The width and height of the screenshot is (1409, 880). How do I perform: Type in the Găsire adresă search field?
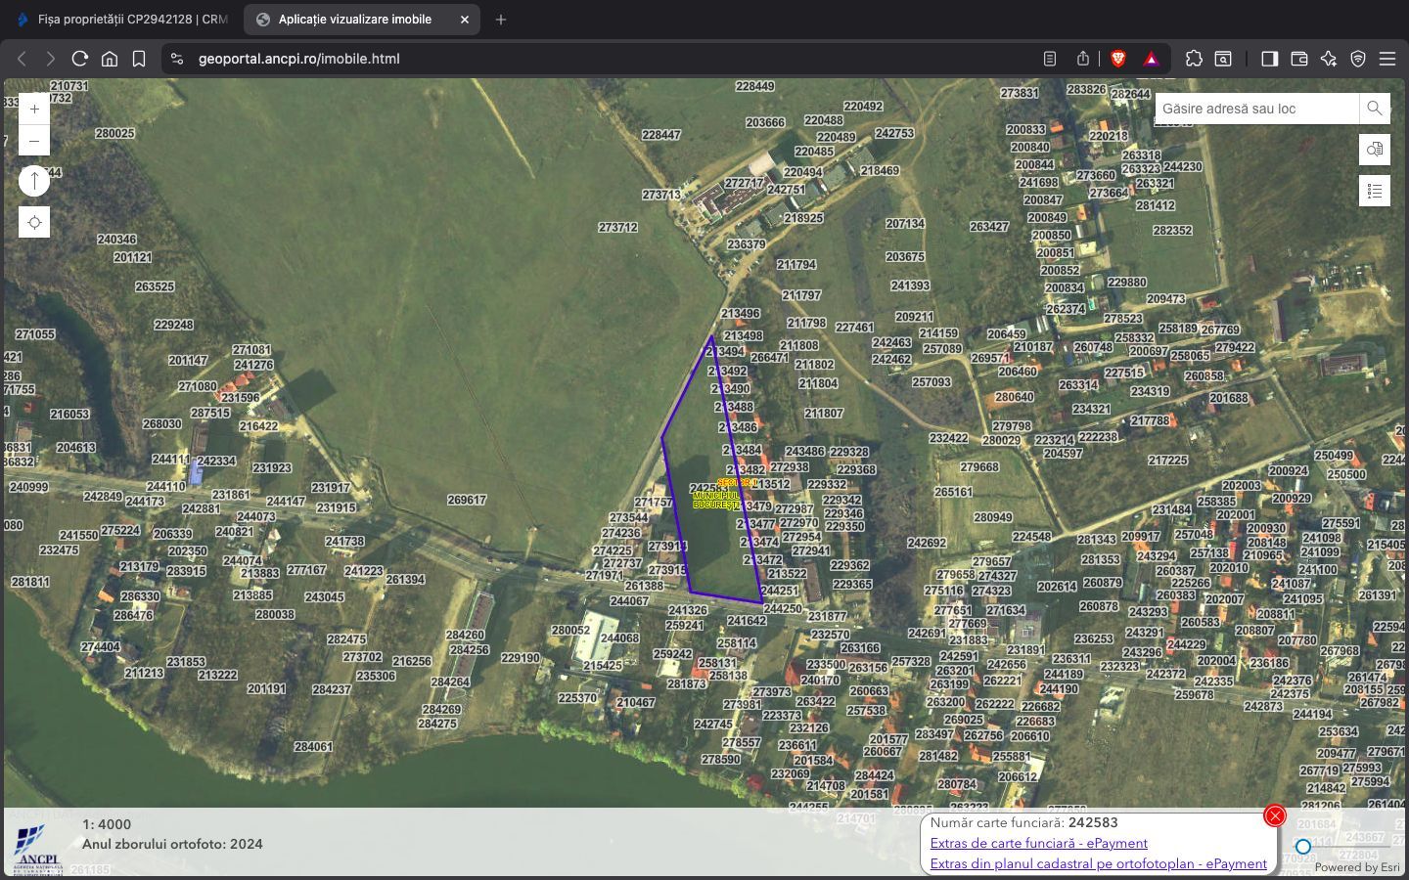tap(1256, 109)
